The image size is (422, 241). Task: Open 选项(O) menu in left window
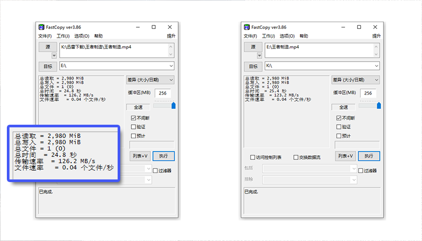[82, 36]
